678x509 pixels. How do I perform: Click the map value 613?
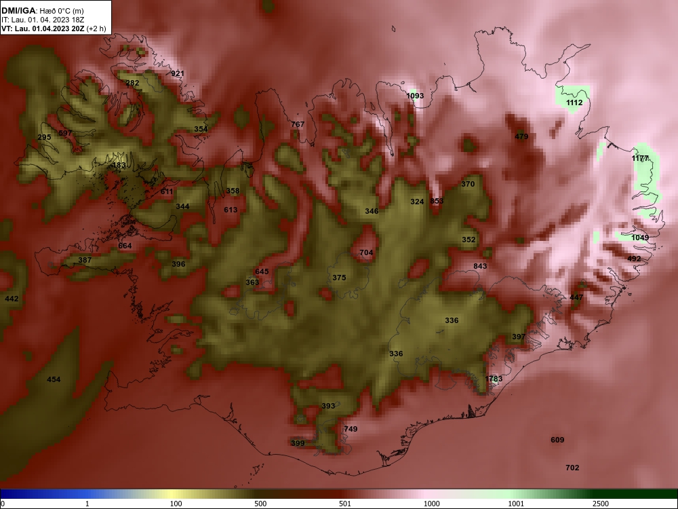pos(231,210)
